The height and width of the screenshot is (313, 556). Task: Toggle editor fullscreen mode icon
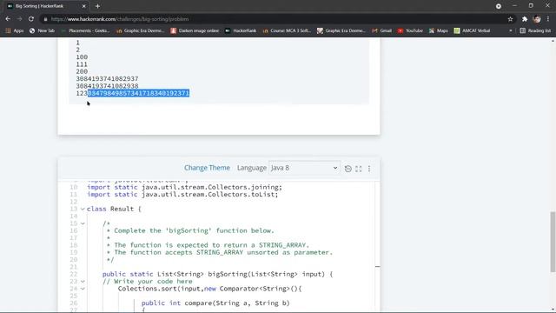(359, 169)
